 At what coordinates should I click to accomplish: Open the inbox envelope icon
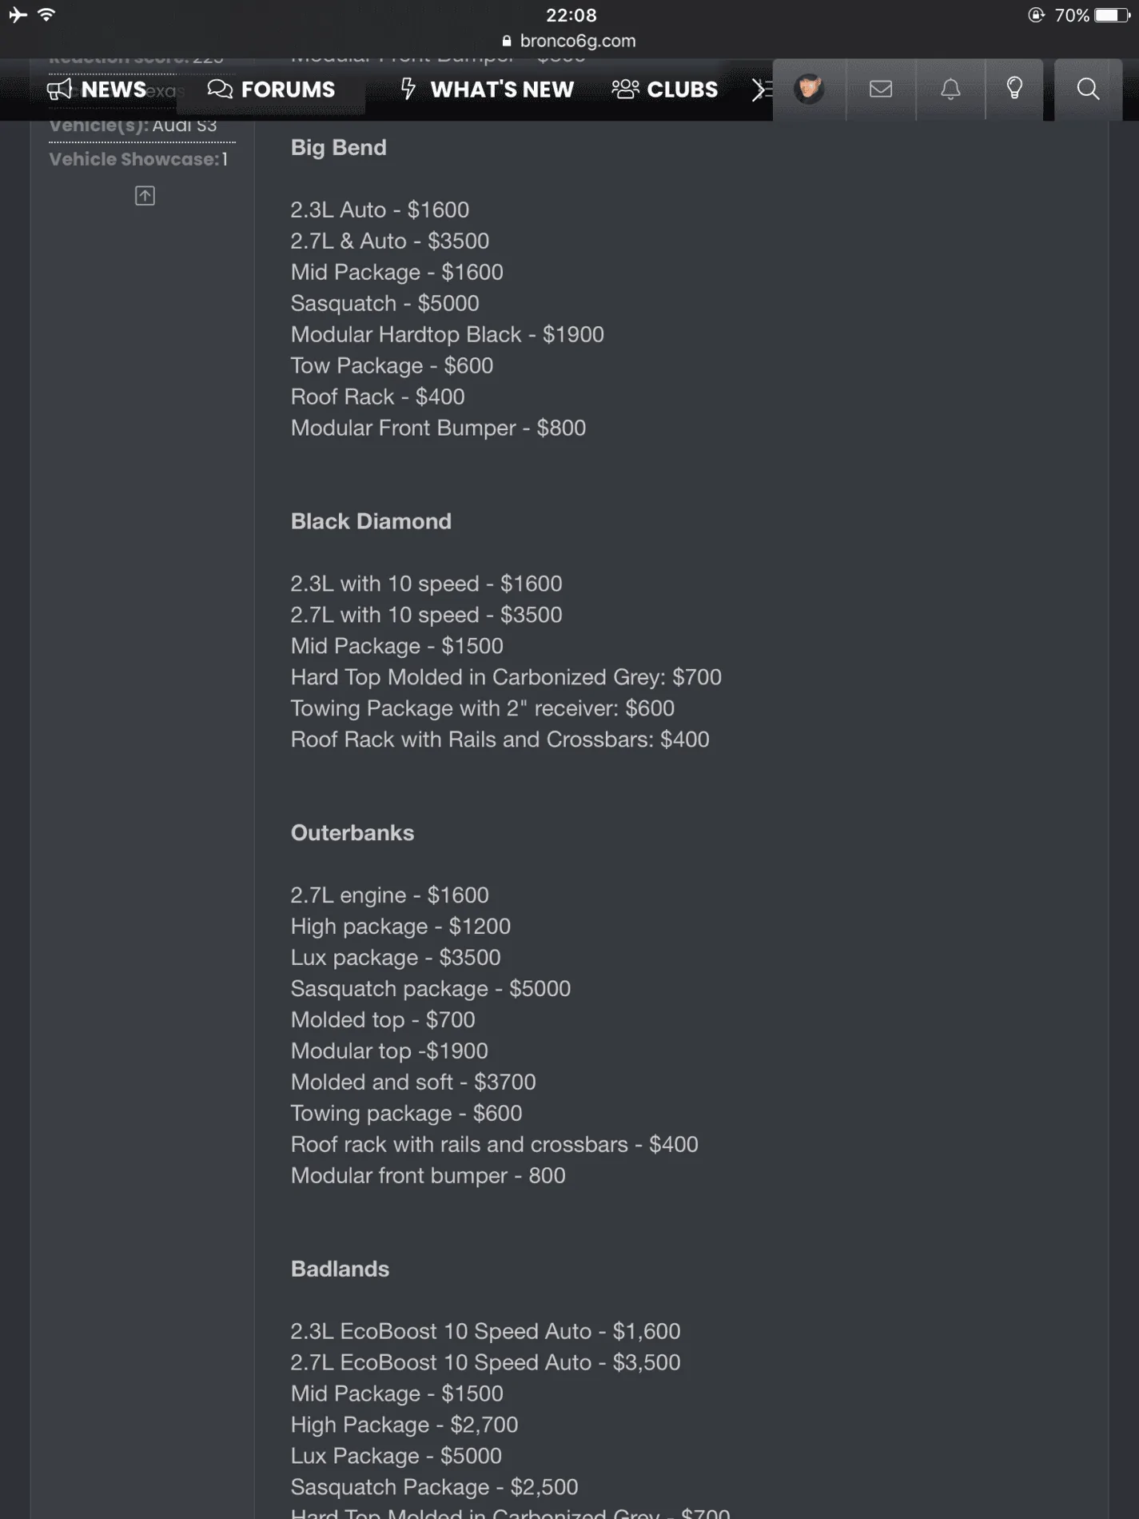tap(881, 89)
